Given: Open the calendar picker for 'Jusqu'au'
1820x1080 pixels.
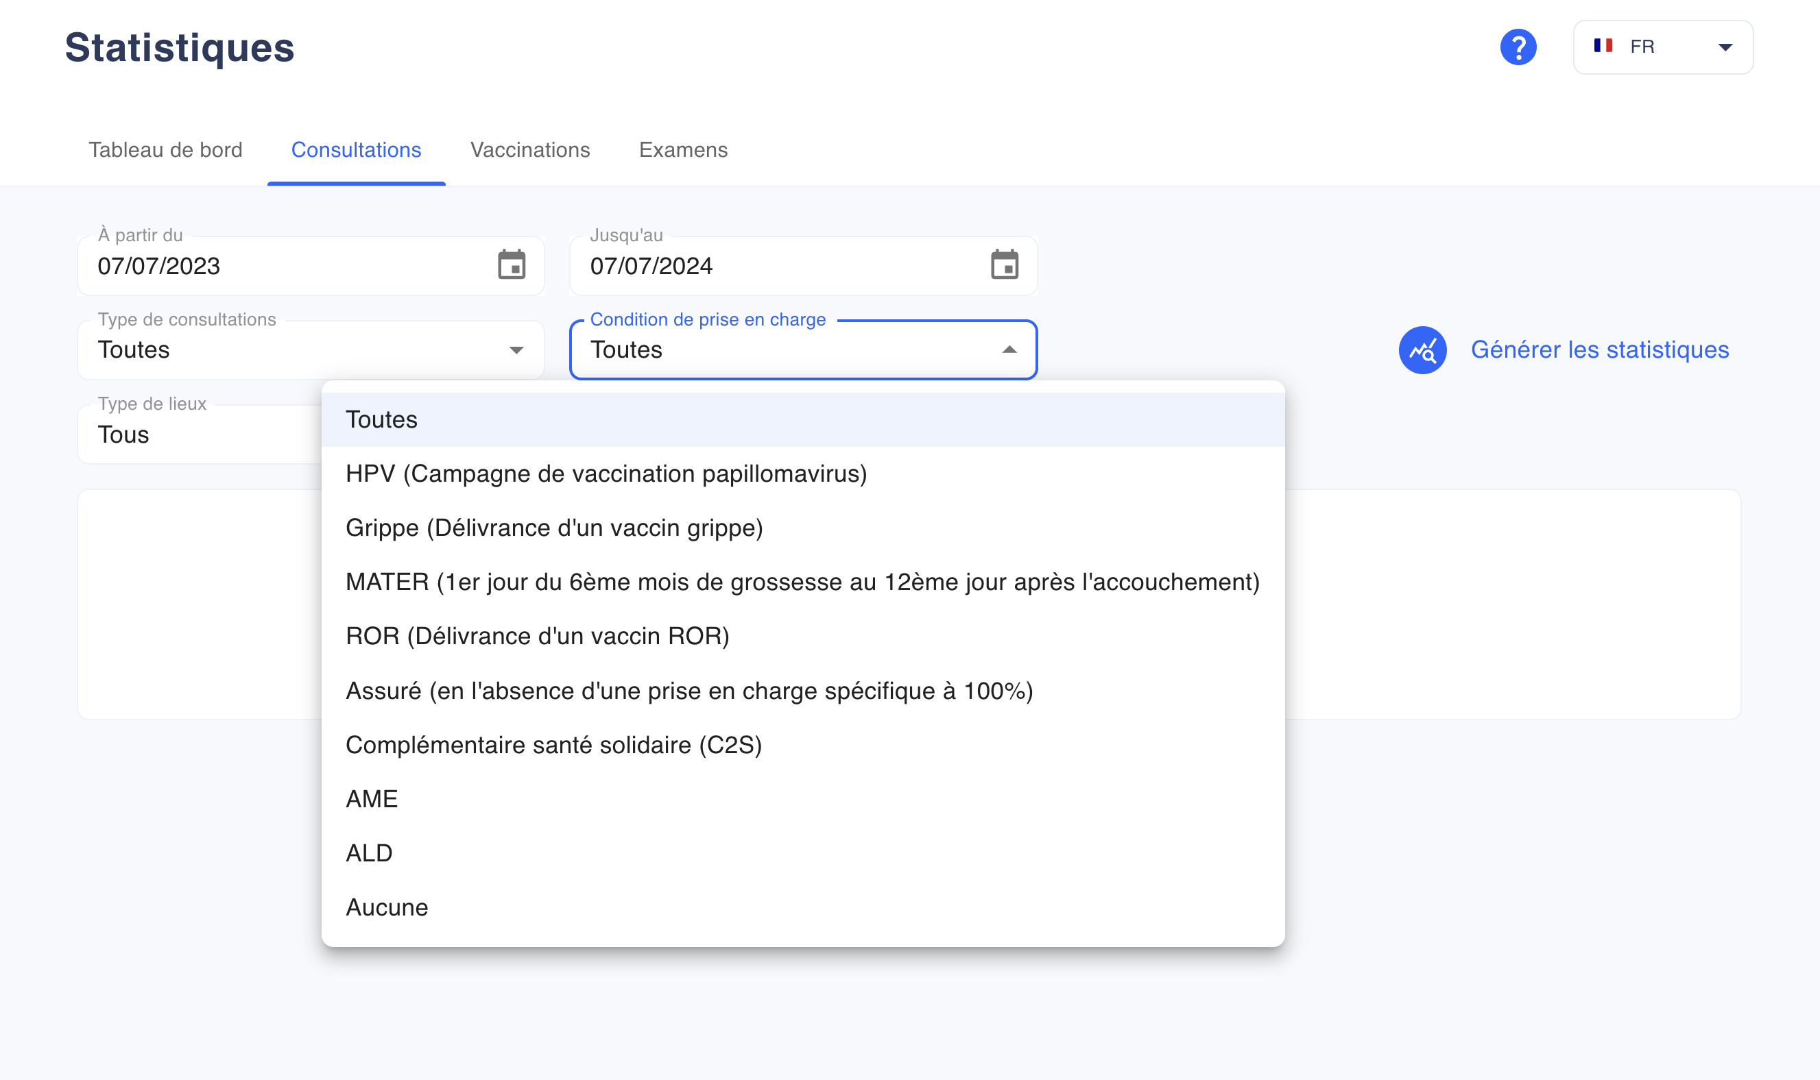Looking at the screenshot, I should pyautogui.click(x=1005, y=265).
